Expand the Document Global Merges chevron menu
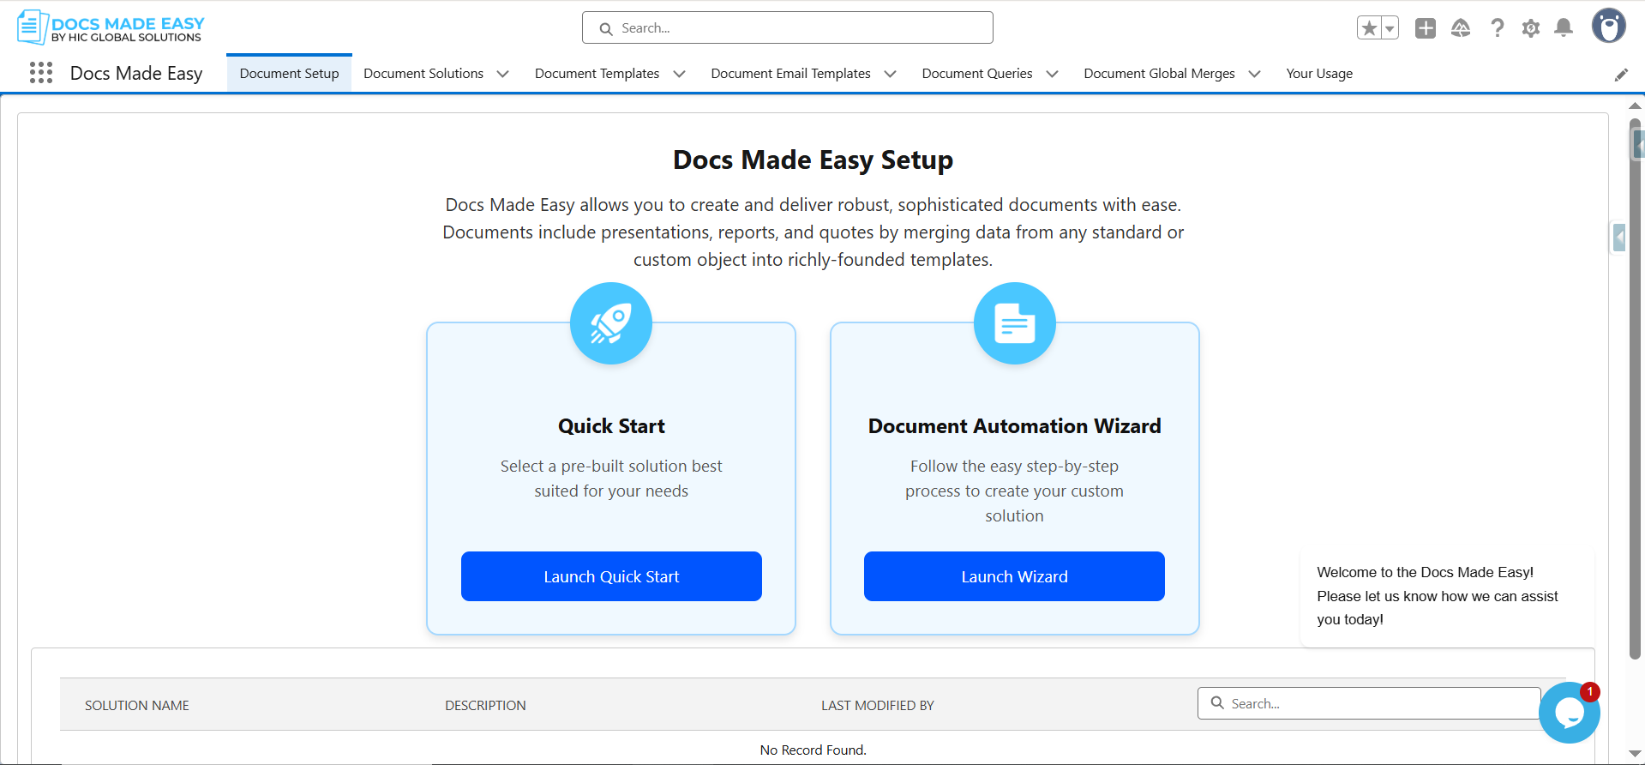The width and height of the screenshot is (1645, 765). (1255, 74)
